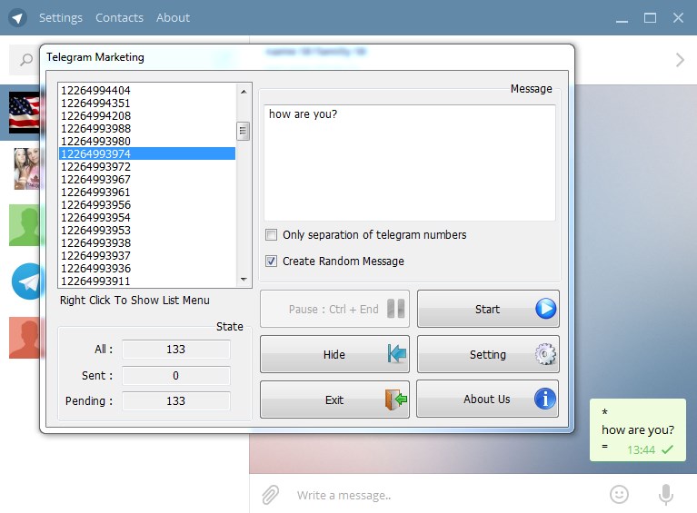Select number 12264993936 in list
The height and width of the screenshot is (513, 697).
(x=147, y=268)
